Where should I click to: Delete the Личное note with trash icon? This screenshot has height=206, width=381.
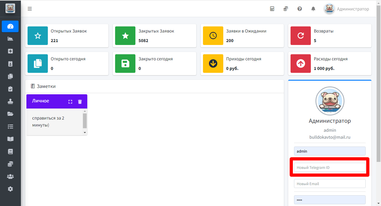pos(80,102)
